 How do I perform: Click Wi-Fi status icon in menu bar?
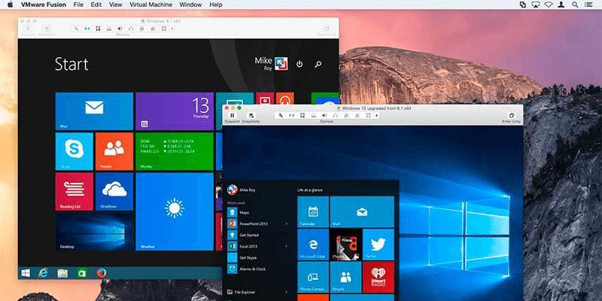(549, 5)
